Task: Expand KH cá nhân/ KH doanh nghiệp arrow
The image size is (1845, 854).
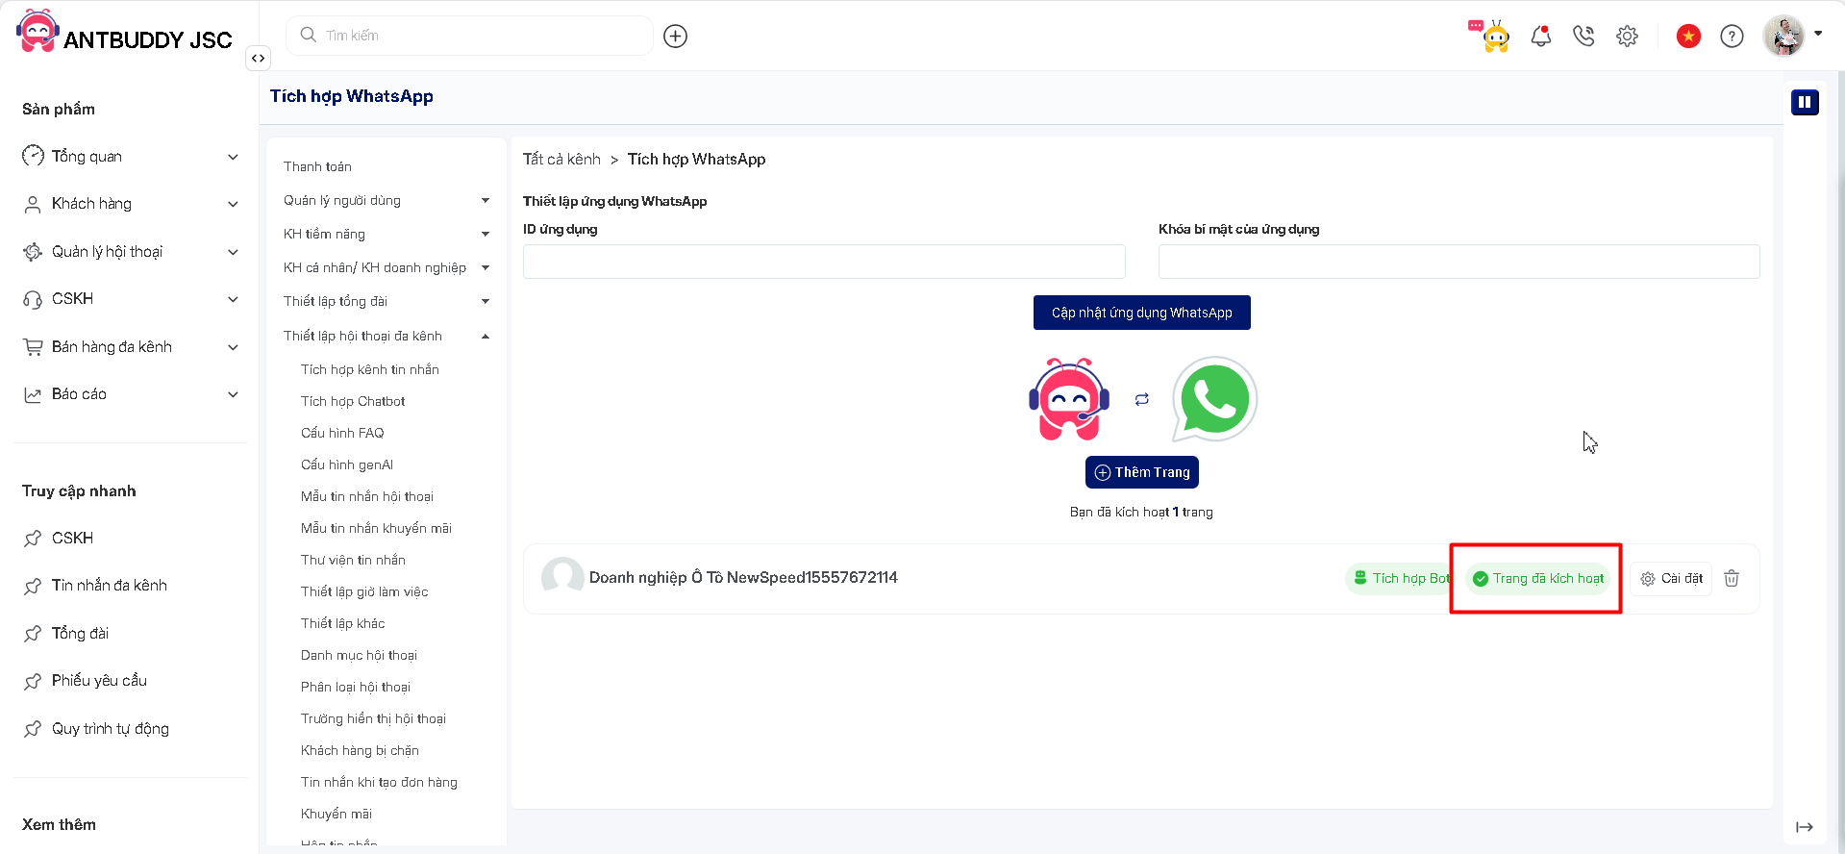Action: click(x=486, y=267)
